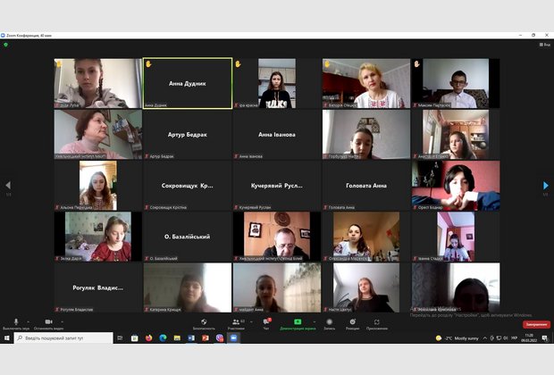Expand hidden system tray icons chevron
The width and height of the screenshot is (554, 375).
pyautogui.click(x=484, y=337)
